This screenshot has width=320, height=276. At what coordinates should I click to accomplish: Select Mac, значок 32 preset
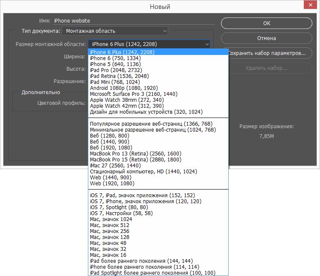pos(158,249)
